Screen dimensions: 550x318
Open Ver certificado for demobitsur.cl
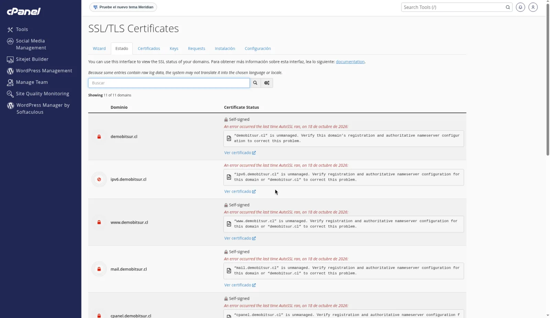[x=240, y=153]
